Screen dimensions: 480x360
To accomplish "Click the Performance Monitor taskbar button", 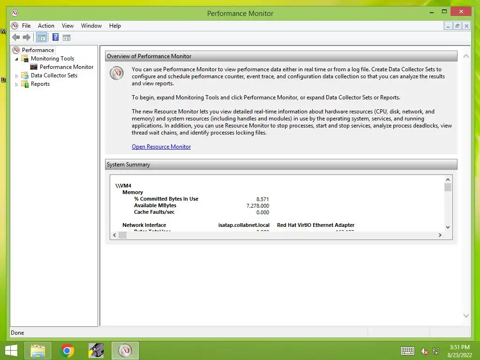I will pos(125,351).
